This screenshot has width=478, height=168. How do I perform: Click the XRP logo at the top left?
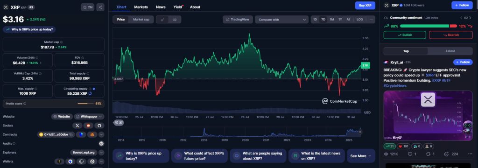tap(6, 7)
